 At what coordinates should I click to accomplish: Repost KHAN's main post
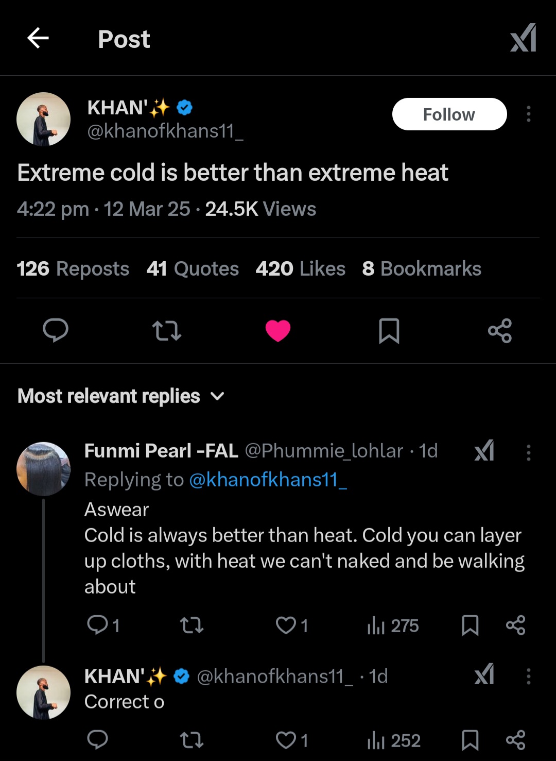point(167,331)
